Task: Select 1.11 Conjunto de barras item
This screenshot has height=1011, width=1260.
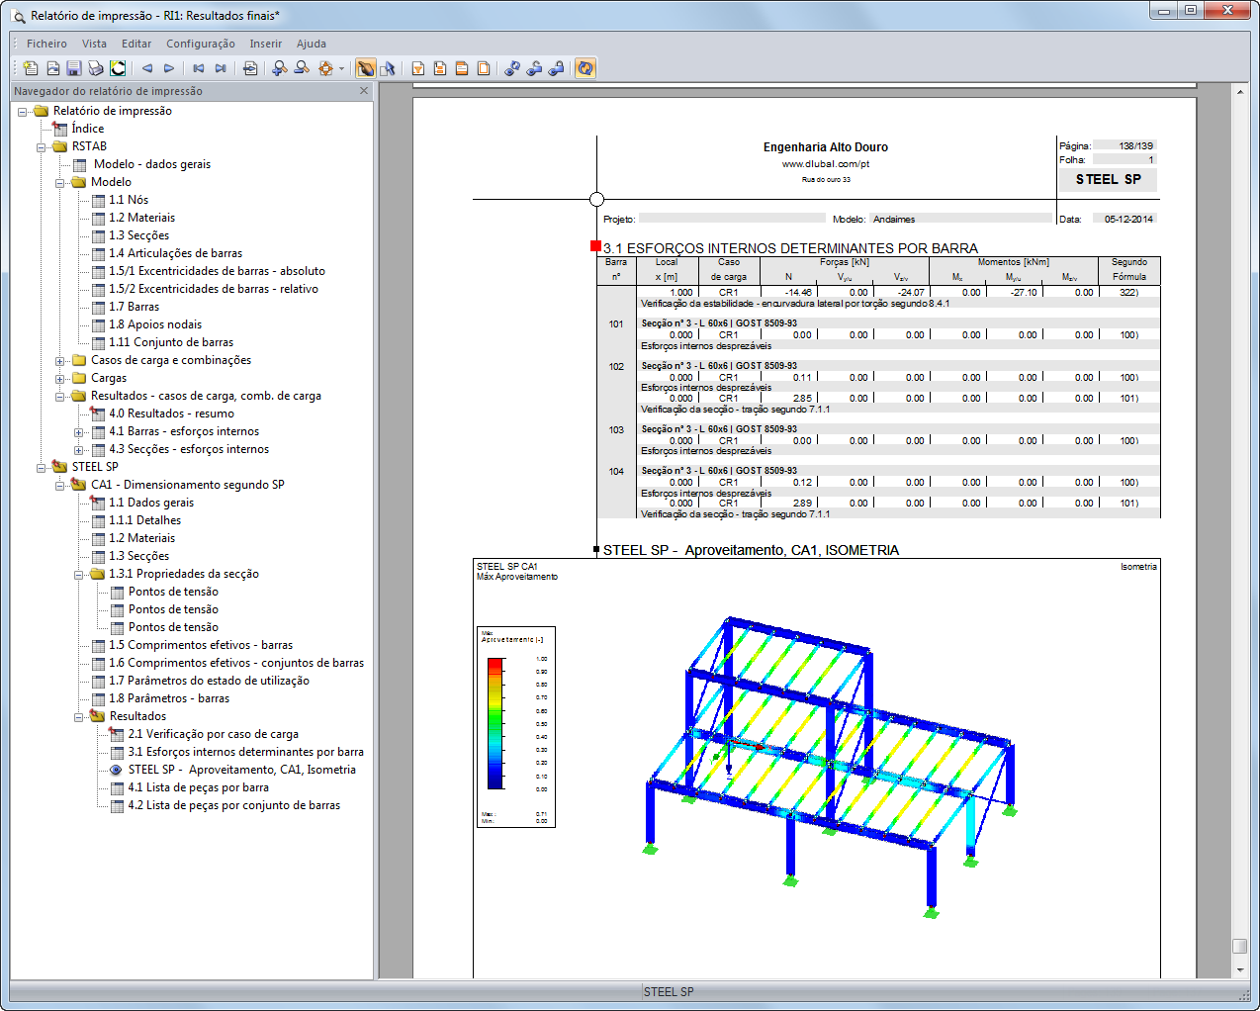Action: coord(171,342)
